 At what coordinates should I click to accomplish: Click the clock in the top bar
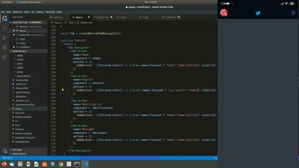click(x=150, y=2)
